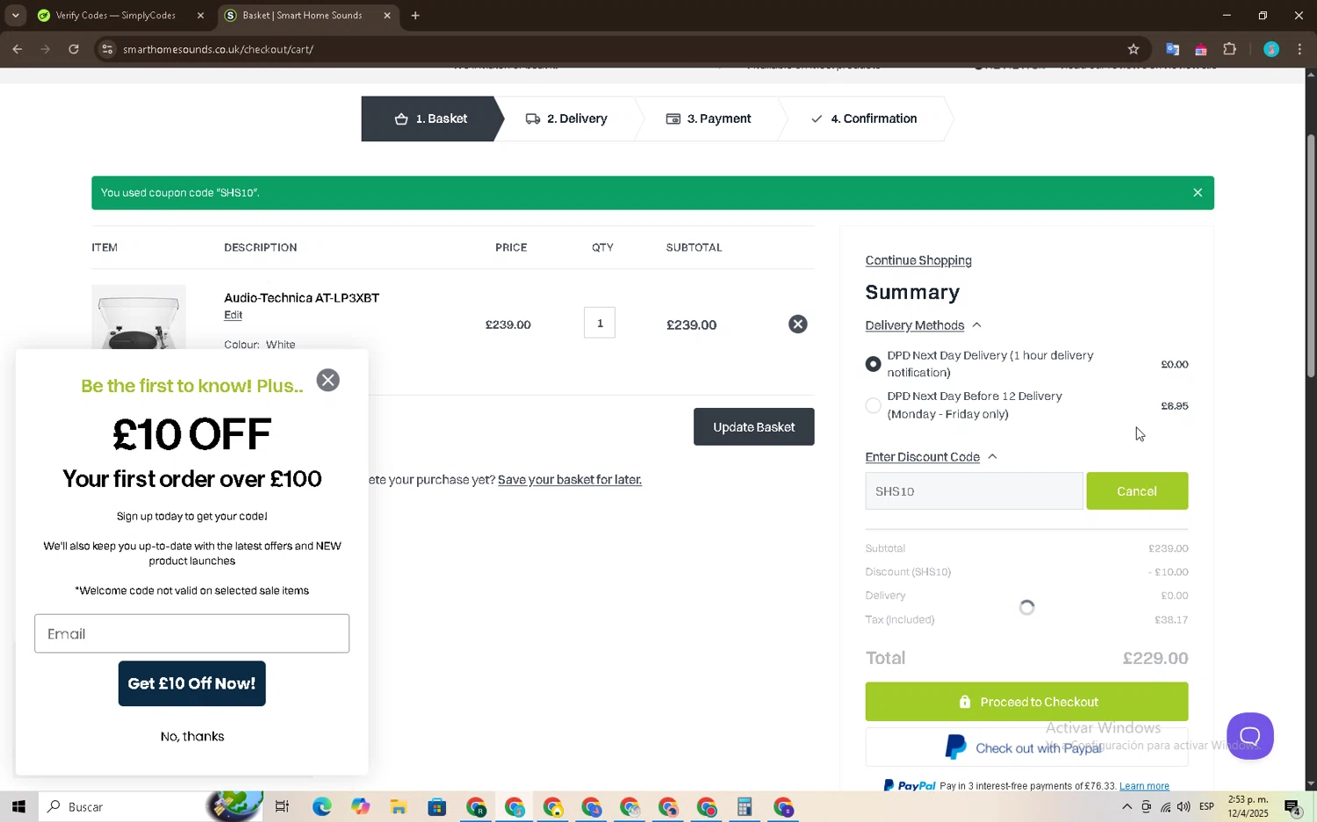Open Task View on taskbar
Image resolution: width=1317 pixels, height=822 pixels.
(282, 807)
